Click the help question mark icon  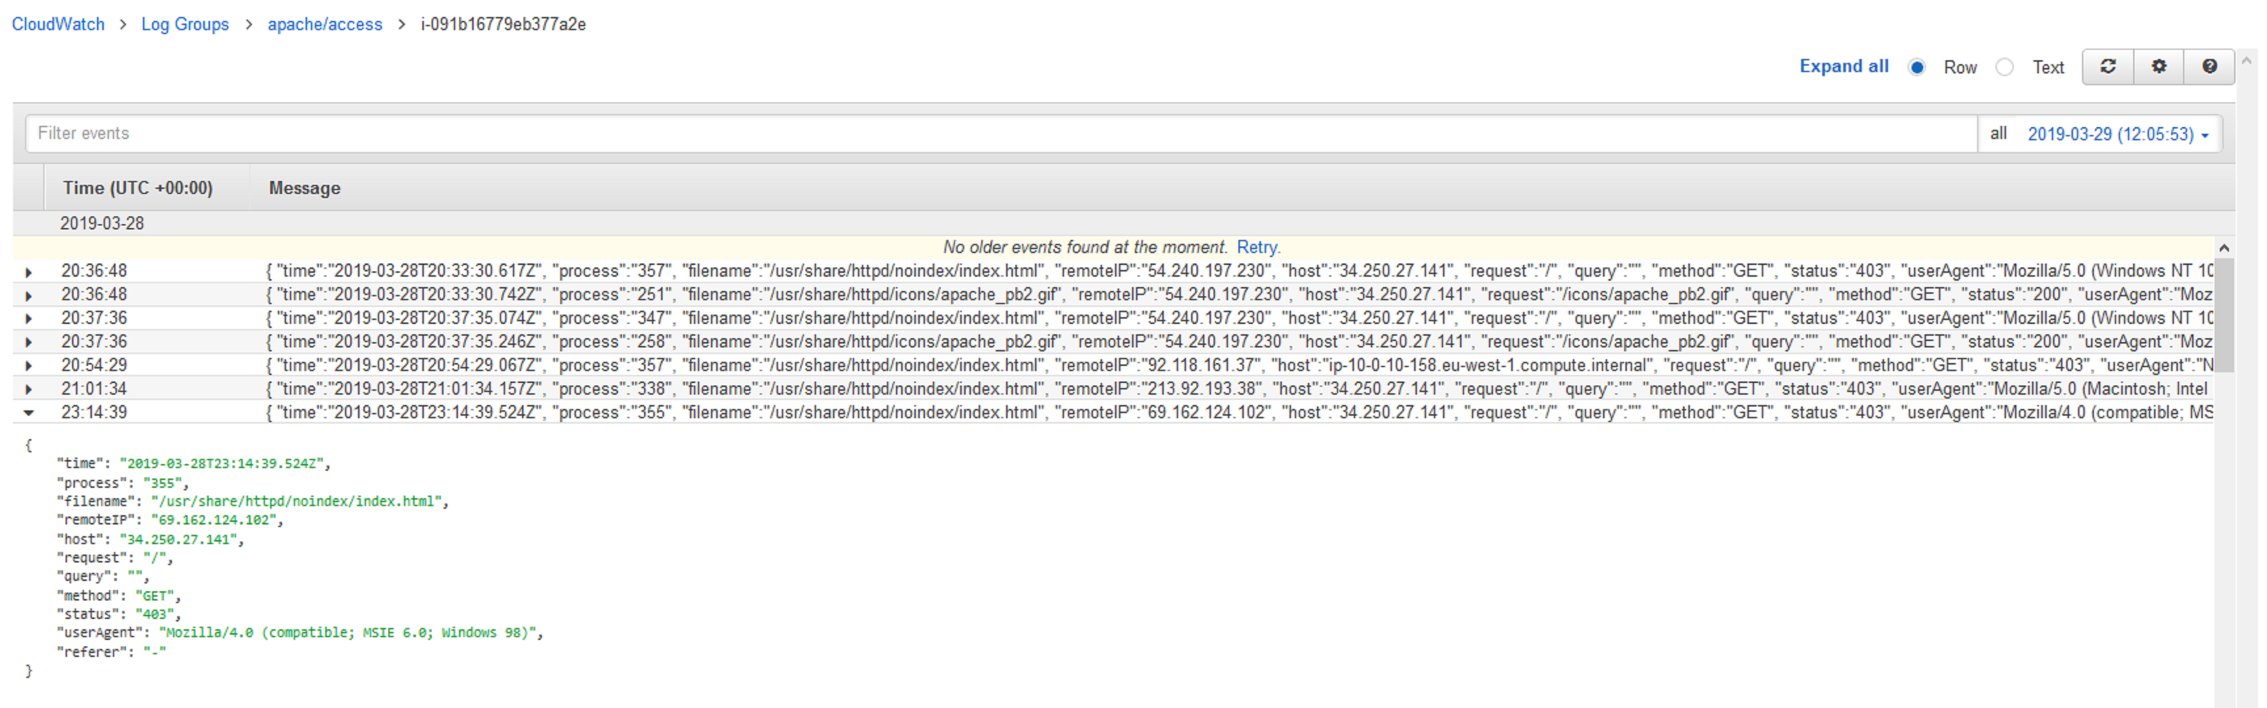coord(2209,67)
